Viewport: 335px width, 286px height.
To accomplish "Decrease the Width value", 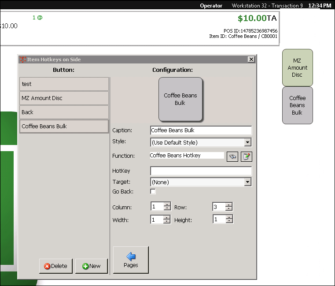I will tap(167, 221).
